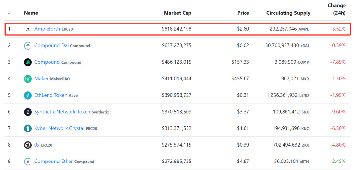This screenshot has width=354, height=170.
Task: Click the Maker logo icon
Action: [x=28, y=79]
